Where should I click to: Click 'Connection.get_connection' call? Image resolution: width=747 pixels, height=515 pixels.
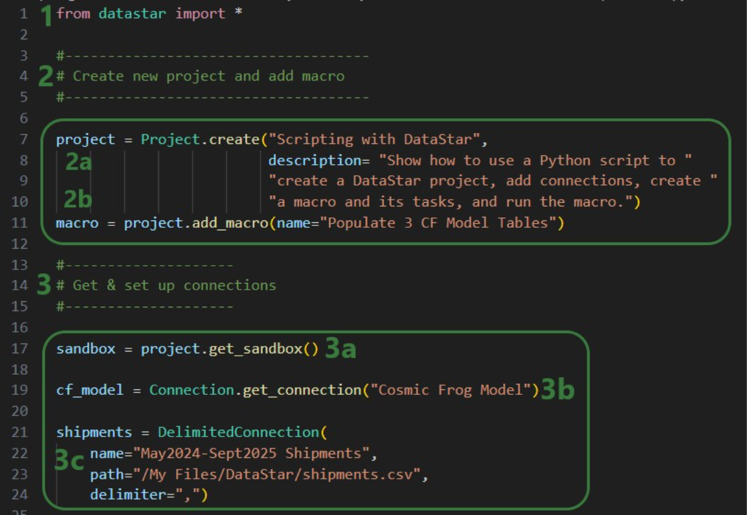coord(255,390)
